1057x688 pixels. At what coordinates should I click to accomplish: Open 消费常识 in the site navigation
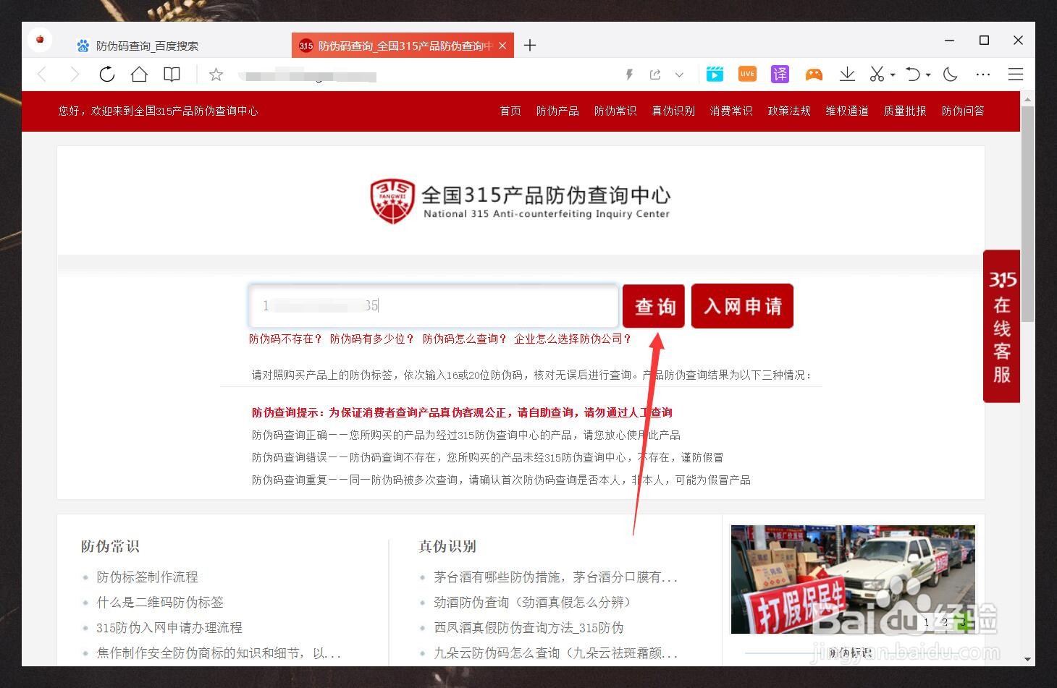(731, 111)
